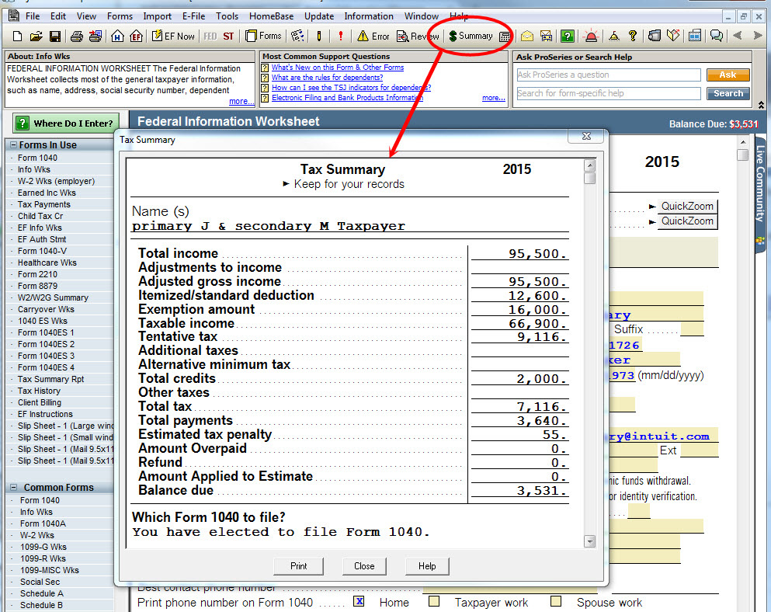Click the printer icon with the red arrow
Screen dimensions: 771x612
(96, 36)
